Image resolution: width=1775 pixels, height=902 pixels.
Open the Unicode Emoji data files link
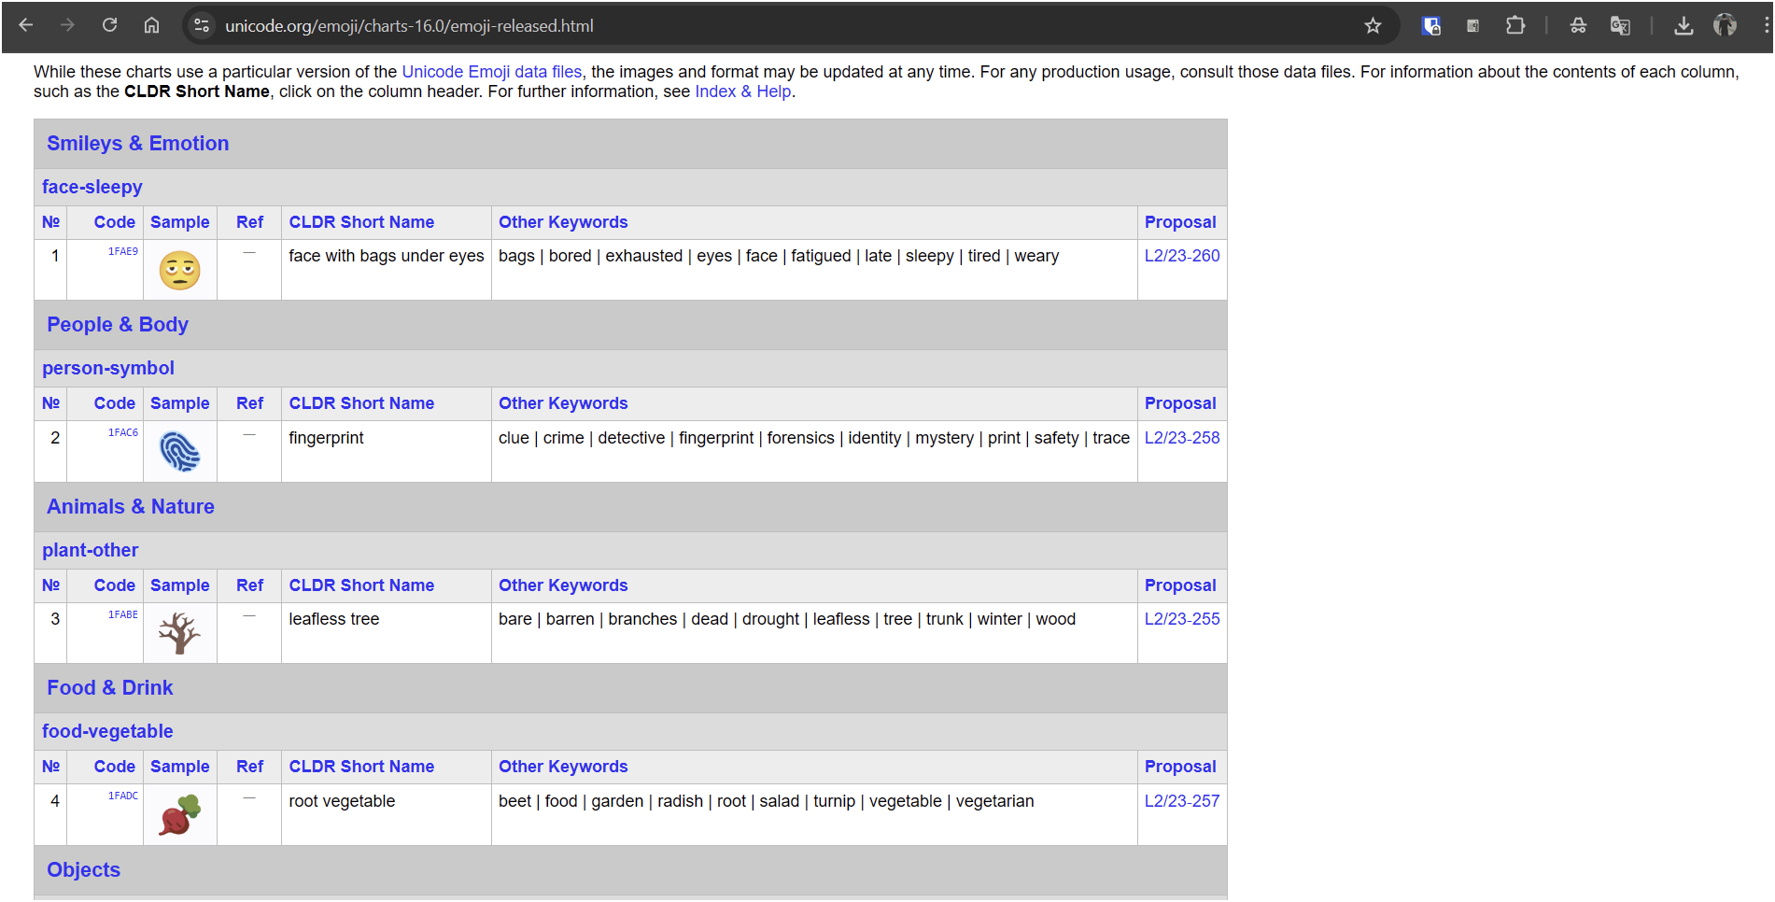pyautogui.click(x=492, y=72)
